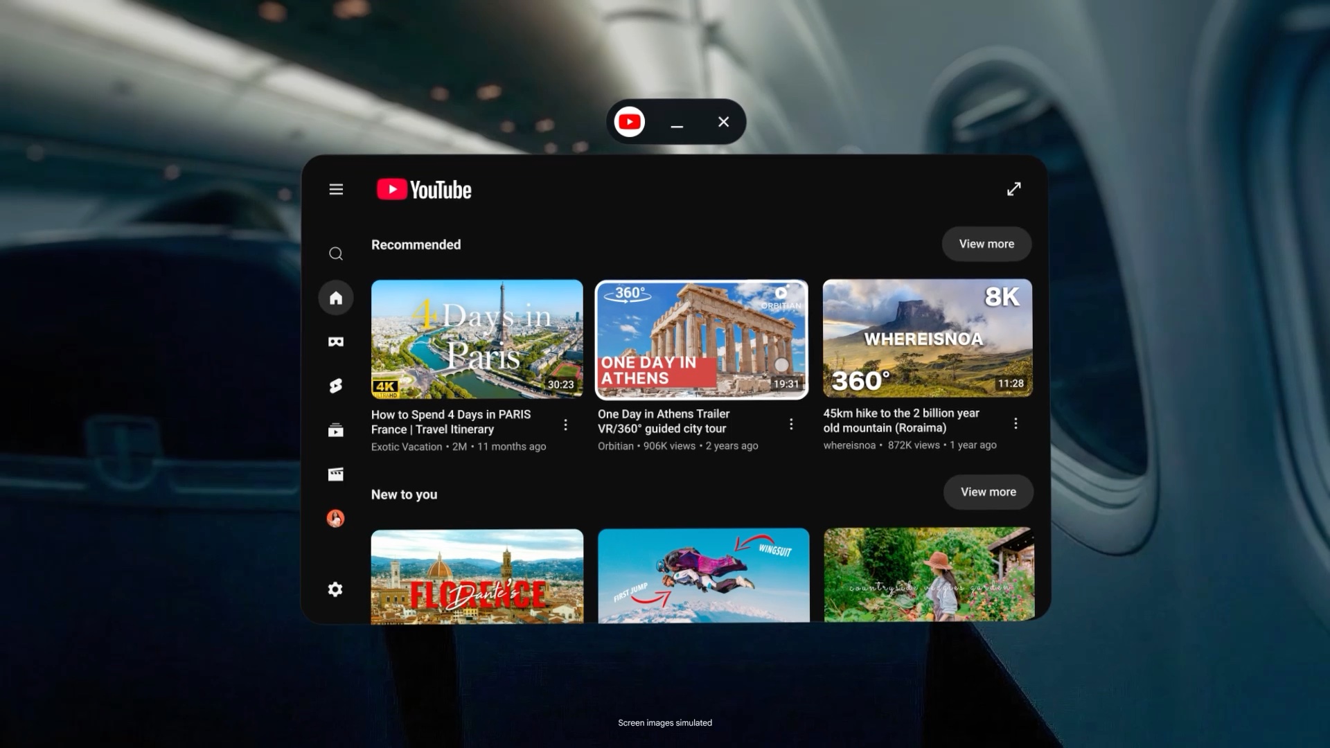Viewport: 1330px width, 748px height.
Task: Open YouTube search
Action: [336, 253]
